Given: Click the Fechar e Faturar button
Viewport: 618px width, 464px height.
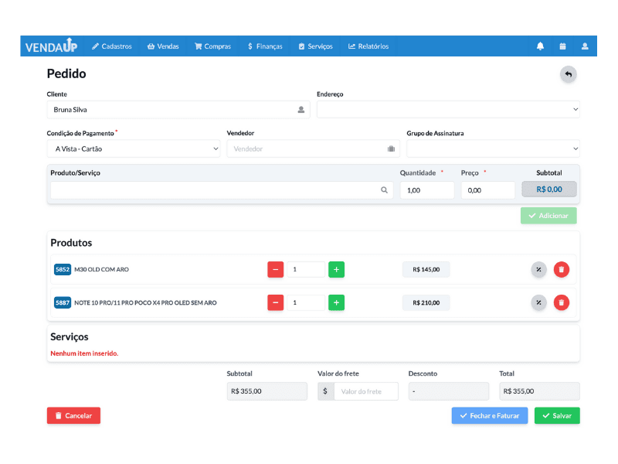Looking at the screenshot, I should (x=490, y=415).
